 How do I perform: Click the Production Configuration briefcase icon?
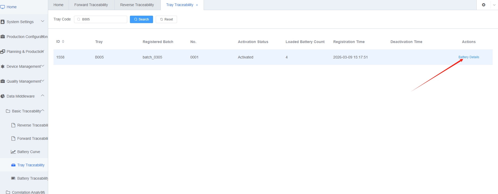point(3,37)
